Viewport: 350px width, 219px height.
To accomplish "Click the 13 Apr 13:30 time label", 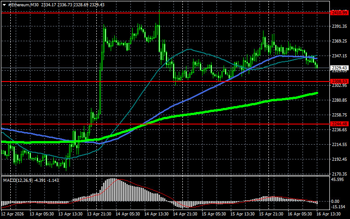I will [70, 214].
